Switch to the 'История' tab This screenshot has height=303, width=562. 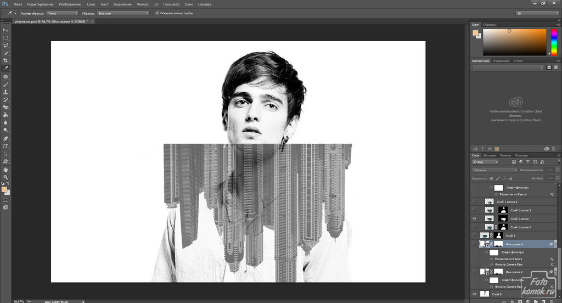tap(490, 155)
